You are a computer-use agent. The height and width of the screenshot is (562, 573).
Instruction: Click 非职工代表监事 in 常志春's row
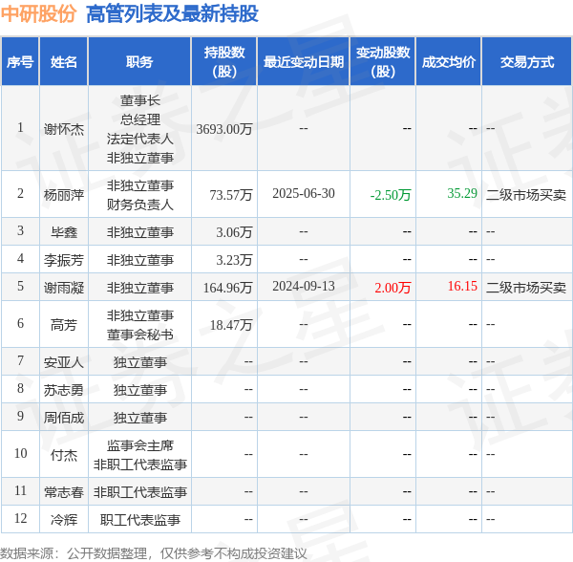140,492
